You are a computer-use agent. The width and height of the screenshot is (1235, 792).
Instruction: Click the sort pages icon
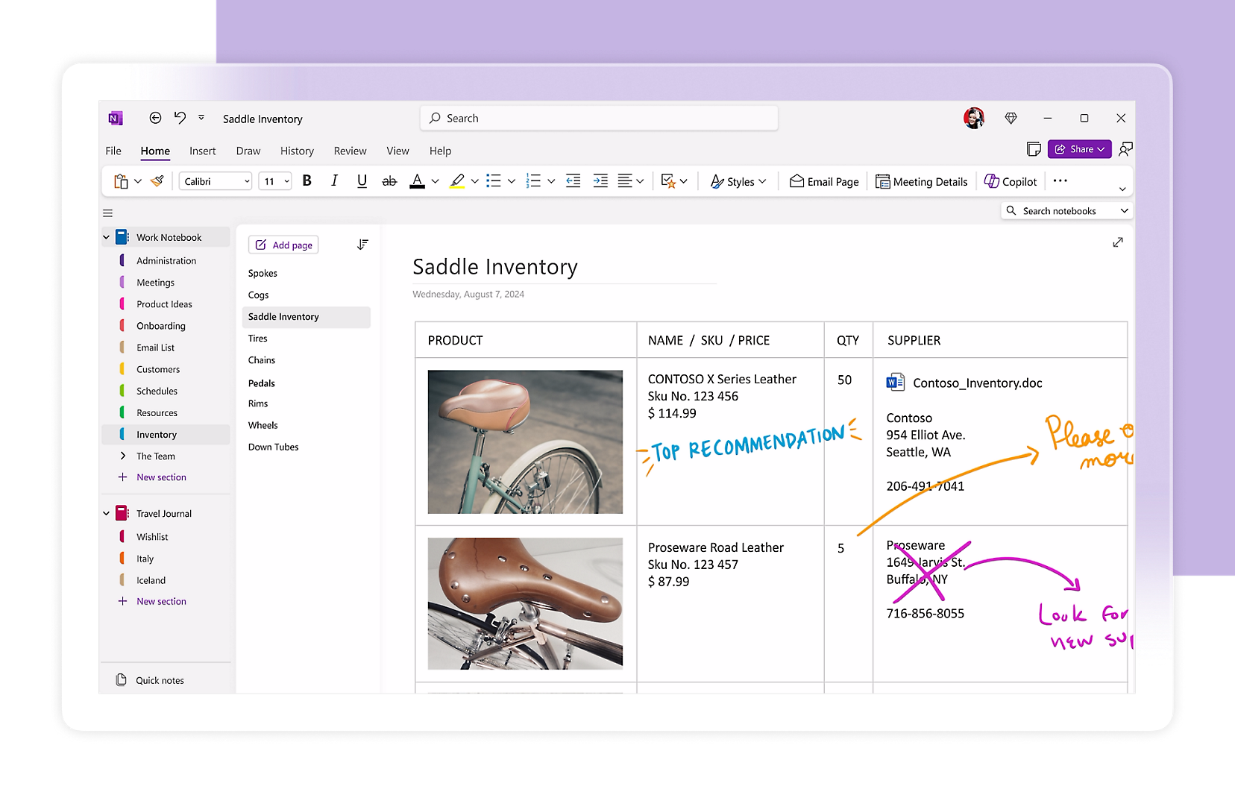point(362,245)
